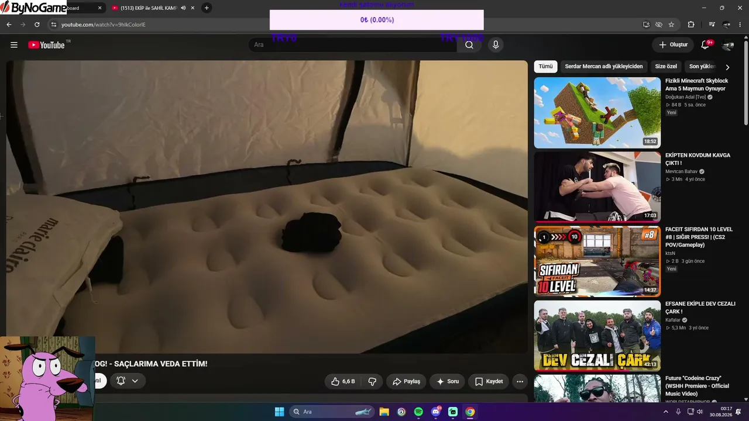View site information icon in address bar

(54, 25)
